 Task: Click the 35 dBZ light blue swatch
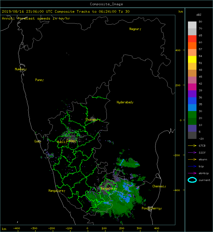pyautogui.click(x=192, y=107)
